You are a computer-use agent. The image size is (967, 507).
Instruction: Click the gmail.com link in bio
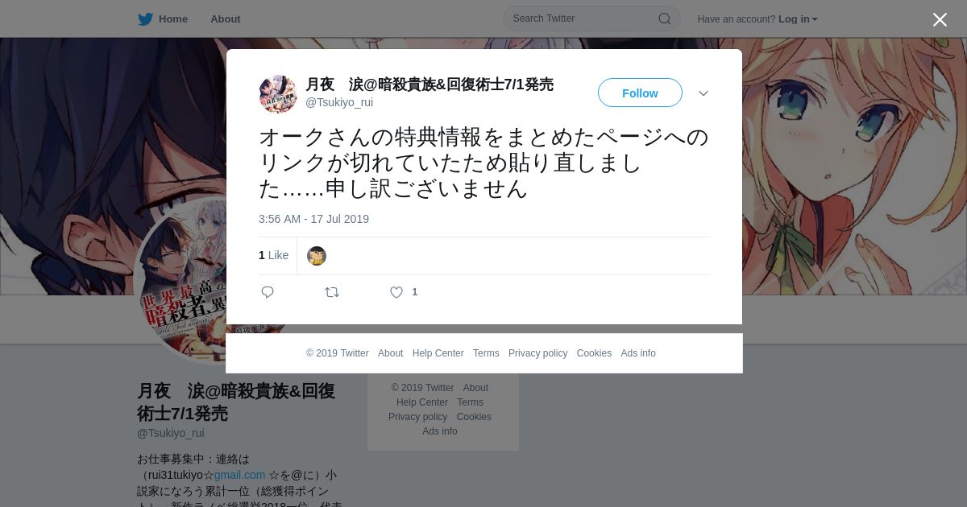click(239, 475)
